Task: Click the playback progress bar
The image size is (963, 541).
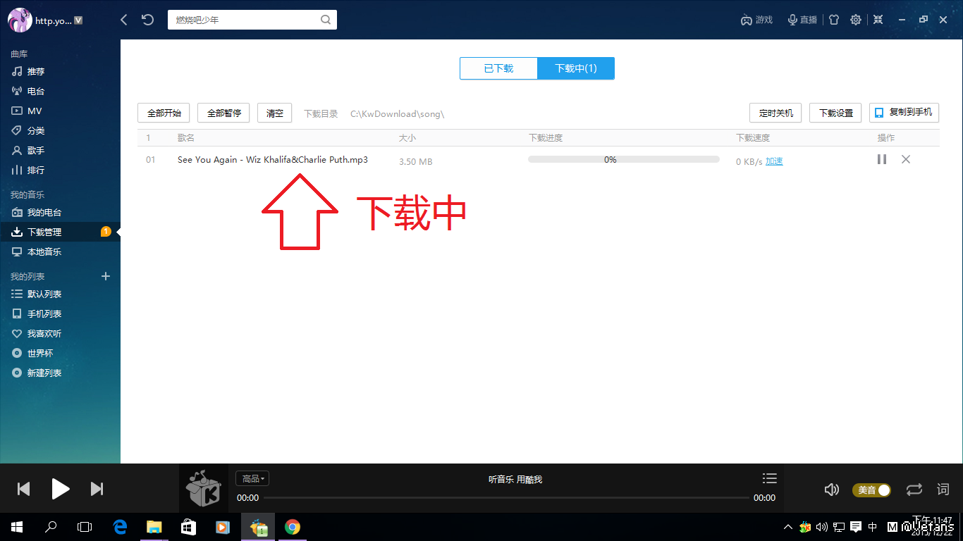Action: 506,498
